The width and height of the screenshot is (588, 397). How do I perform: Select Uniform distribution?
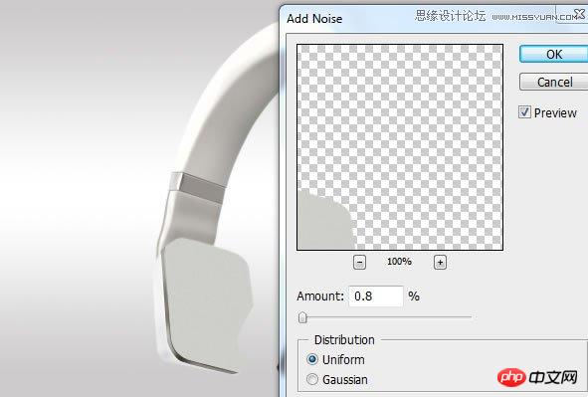[x=312, y=359]
